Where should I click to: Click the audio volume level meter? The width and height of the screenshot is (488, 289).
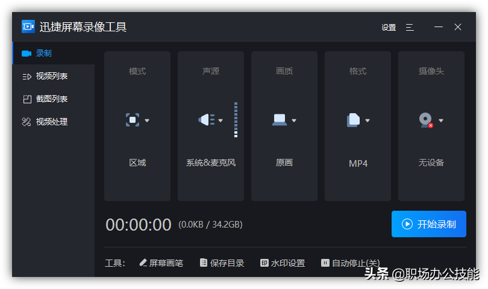tap(236, 120)
